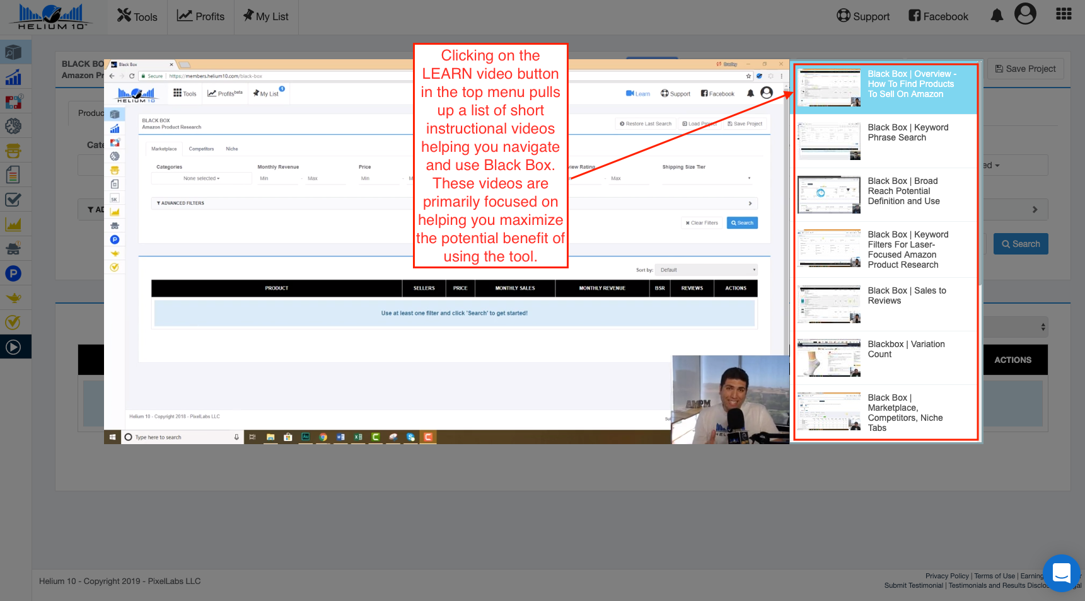The image size is (1085, 601).
Task: Select the Frankenstein face icon
Action: (13, 151)
